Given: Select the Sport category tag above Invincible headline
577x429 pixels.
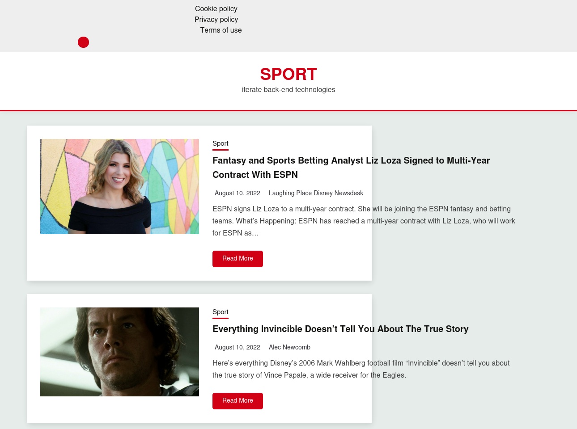Looking at the screenshot, I should click(x=221, y=312).
